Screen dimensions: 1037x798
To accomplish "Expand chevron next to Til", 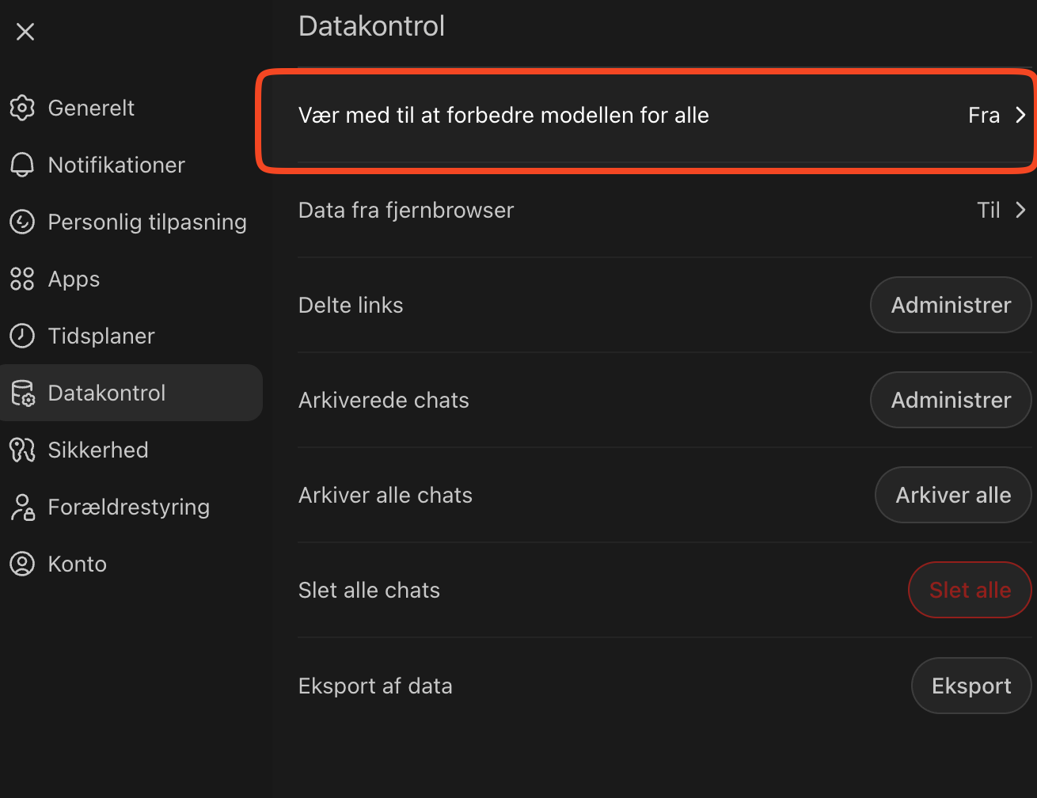I will (1020, 210).
